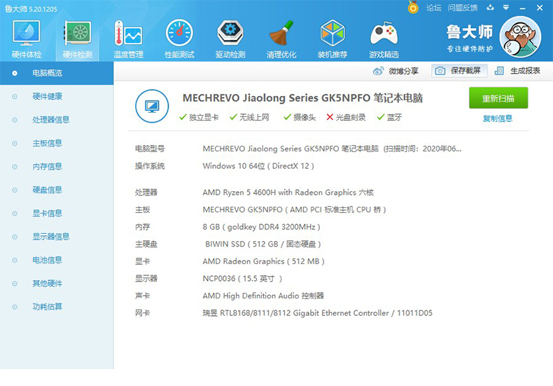Click the 鲁大师 5.20.1205 version title
Screen dimensions: 553x386
[31, 9]
